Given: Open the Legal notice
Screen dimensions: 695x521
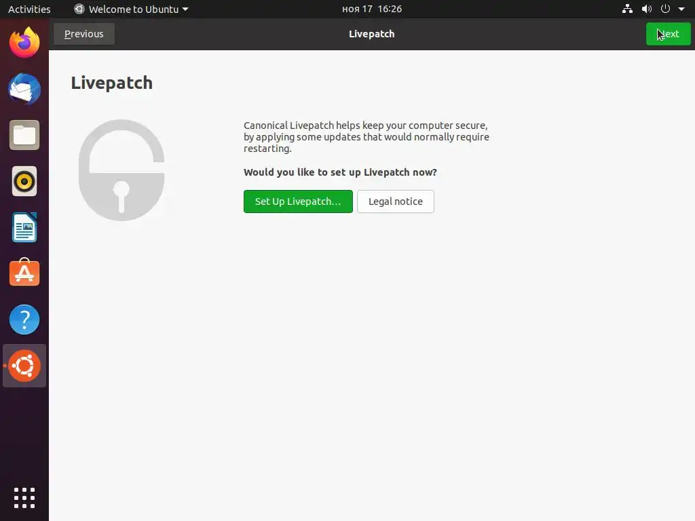Looking at the screenshot, I should [396, 201].
